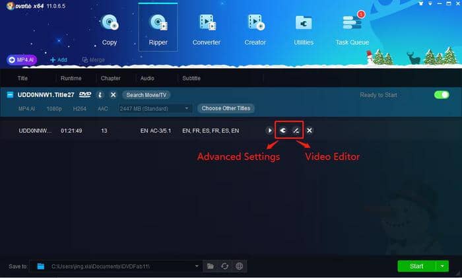
Task: Open the Creator module
Action: pos(255,30)
